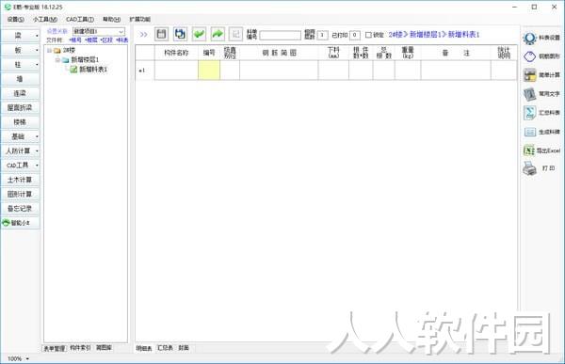
Task: Click the 备注 column header
Action: (x=456, y=53)
